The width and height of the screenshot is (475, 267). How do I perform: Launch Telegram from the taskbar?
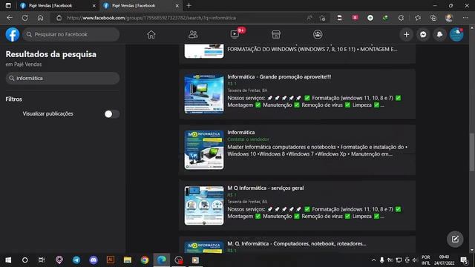(76, 260)
